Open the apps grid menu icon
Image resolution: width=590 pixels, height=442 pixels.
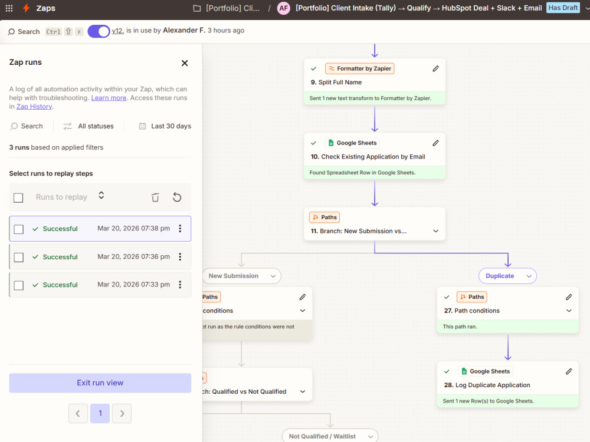click(x=9, y=8)
